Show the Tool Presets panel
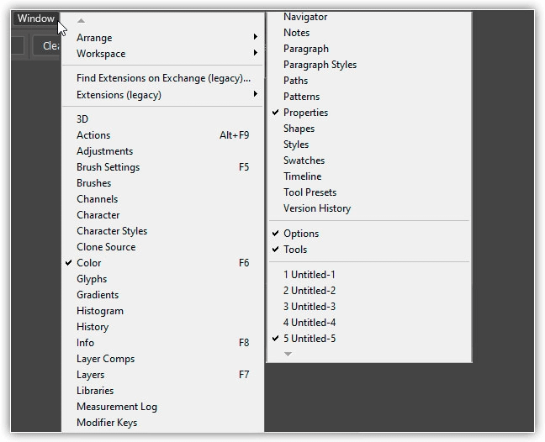Image resolution: width=545 pixels, height=442 pixels. (369, 192)
